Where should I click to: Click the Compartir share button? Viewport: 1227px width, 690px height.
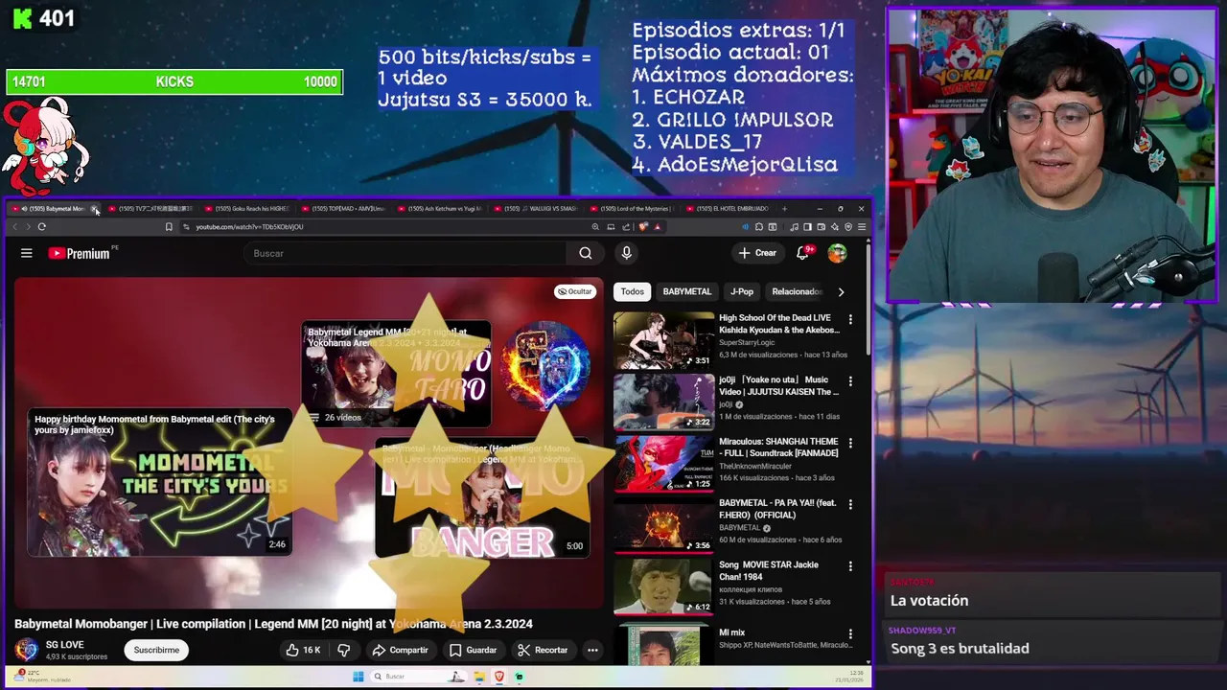coord(400,650)
